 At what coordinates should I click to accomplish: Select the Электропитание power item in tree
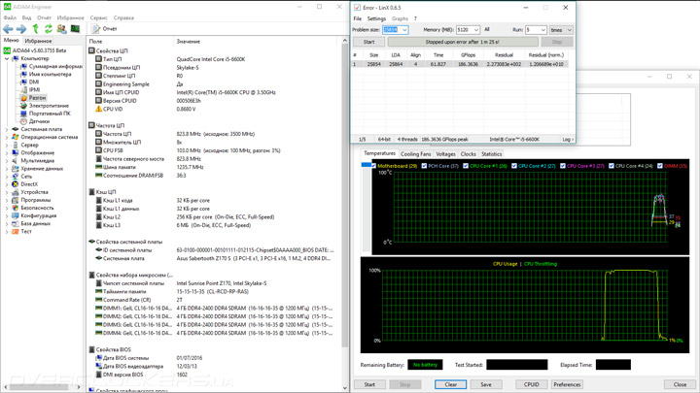(48, 106)
